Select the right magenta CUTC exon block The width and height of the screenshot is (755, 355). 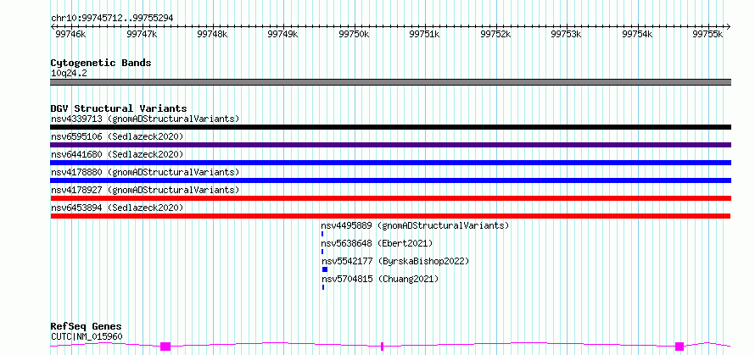point(679,347)
